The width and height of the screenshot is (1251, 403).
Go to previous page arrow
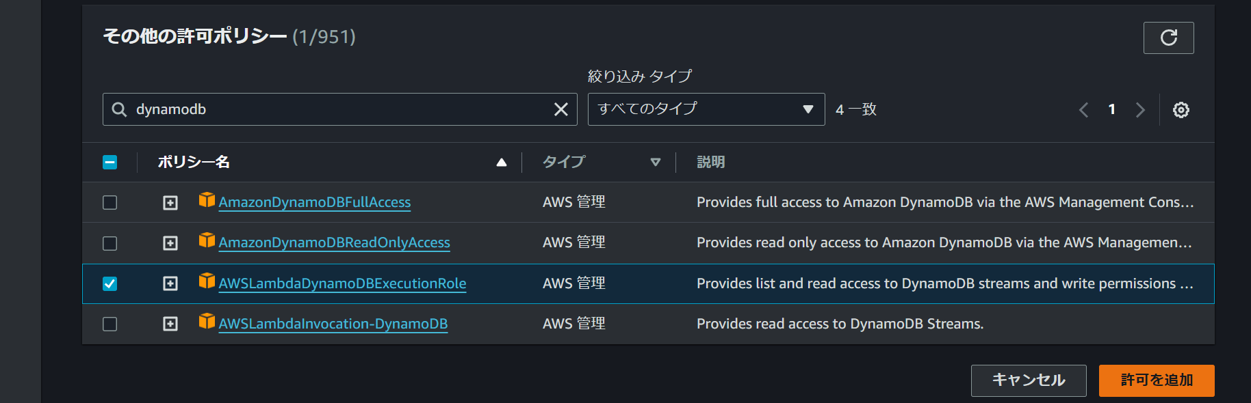pos(1083,110)
